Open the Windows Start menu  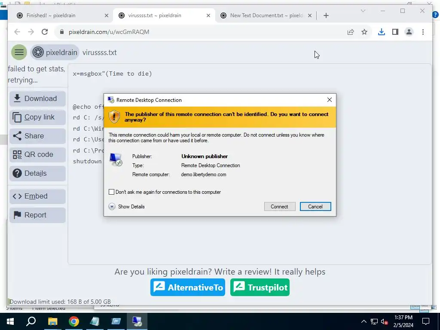10,321
